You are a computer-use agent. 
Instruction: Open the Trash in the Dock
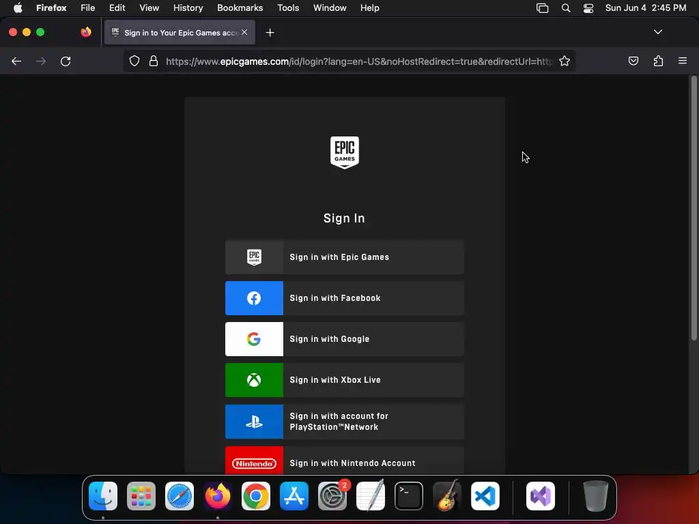595,496
